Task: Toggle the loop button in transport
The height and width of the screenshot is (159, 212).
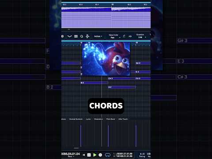Action: point(108,155)
